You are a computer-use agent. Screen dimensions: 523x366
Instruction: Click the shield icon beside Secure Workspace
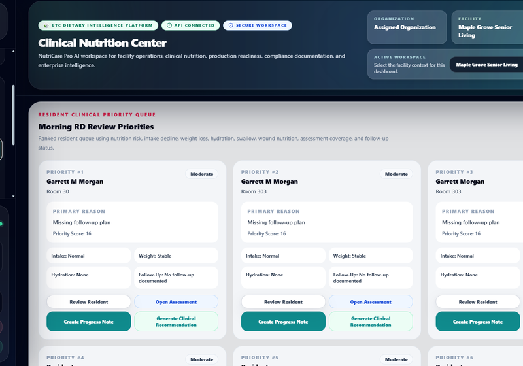click(x=231, y=25)
